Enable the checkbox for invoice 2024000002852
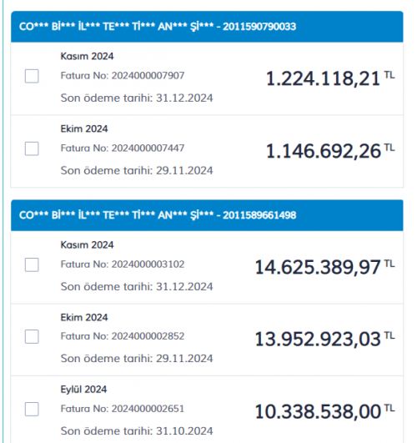The width and height of the screenshot is (417, 443). click(x=32, y=336)
